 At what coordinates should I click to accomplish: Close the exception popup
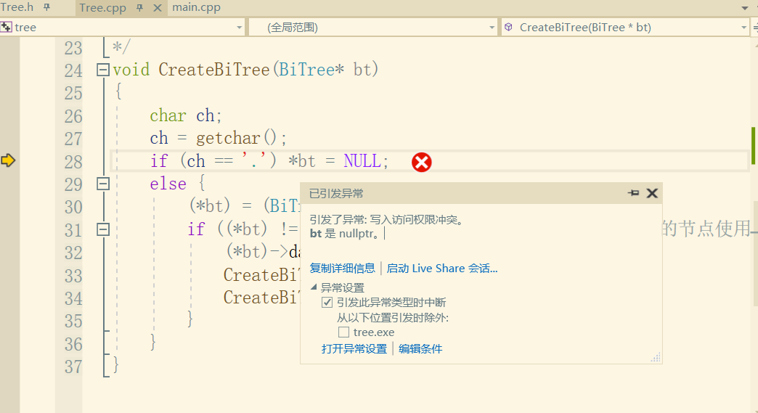tap(652, 193)
